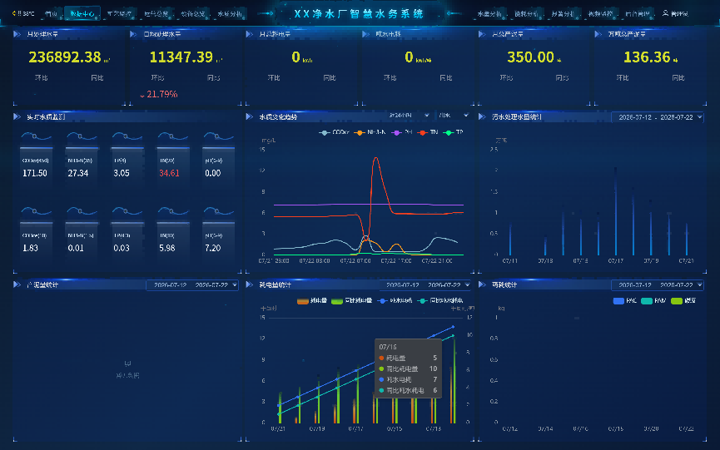Screen dimensions: 720x450
Task: Click wave icon above the 0.01 reading
Action: (x=82, y=211)
